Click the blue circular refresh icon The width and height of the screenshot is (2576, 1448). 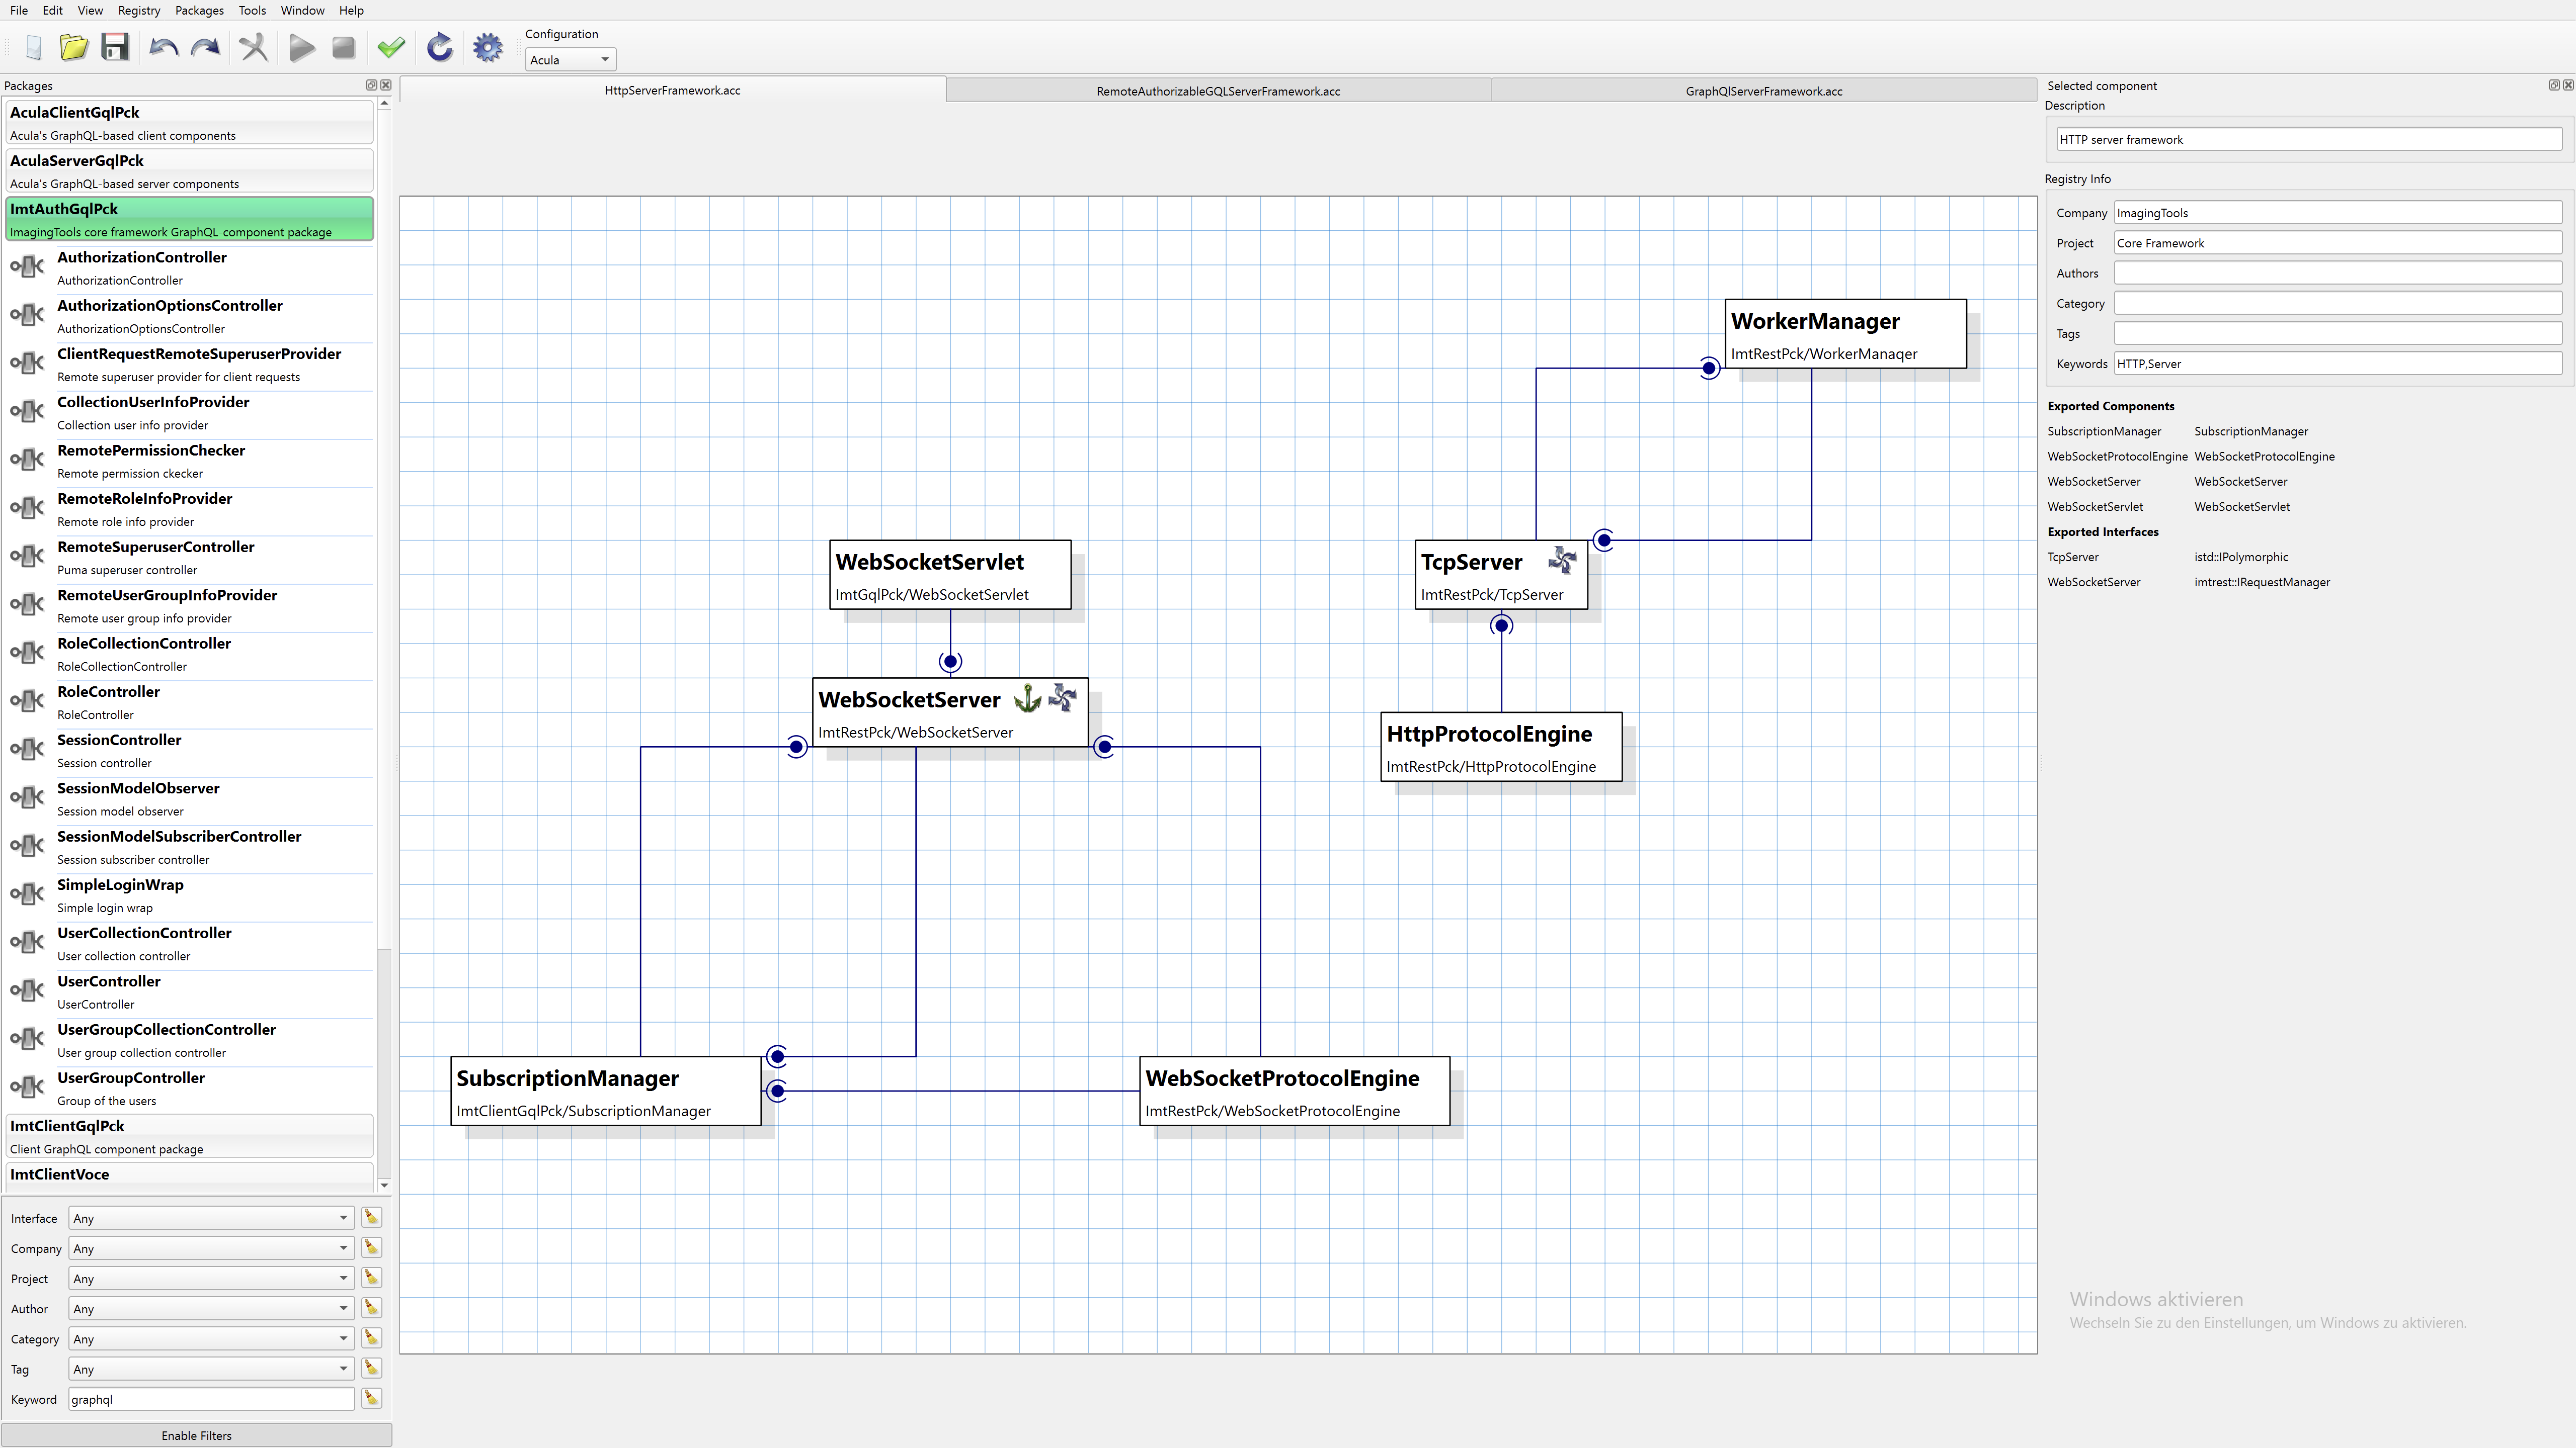coord(439,47)
